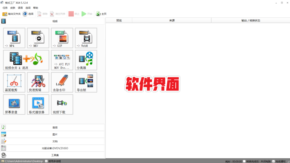Start the 屏幕录像 screen recorder
Image resolution: width=290 pixels, height=163 pixels.
click(14, 104)
